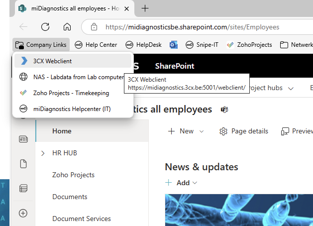Click the Teams icon beside site title
The height and width of the screenshot is (226, 313).
point(224,110)
